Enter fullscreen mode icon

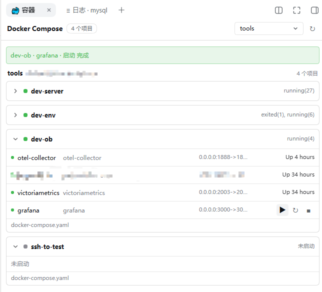click(x=296, y=10)
